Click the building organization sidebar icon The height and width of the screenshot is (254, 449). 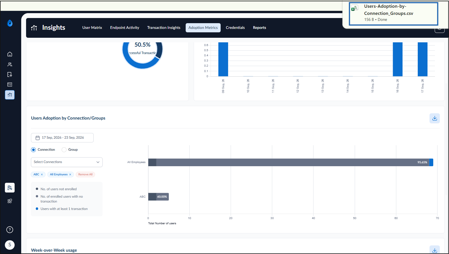tap(10, 188)
